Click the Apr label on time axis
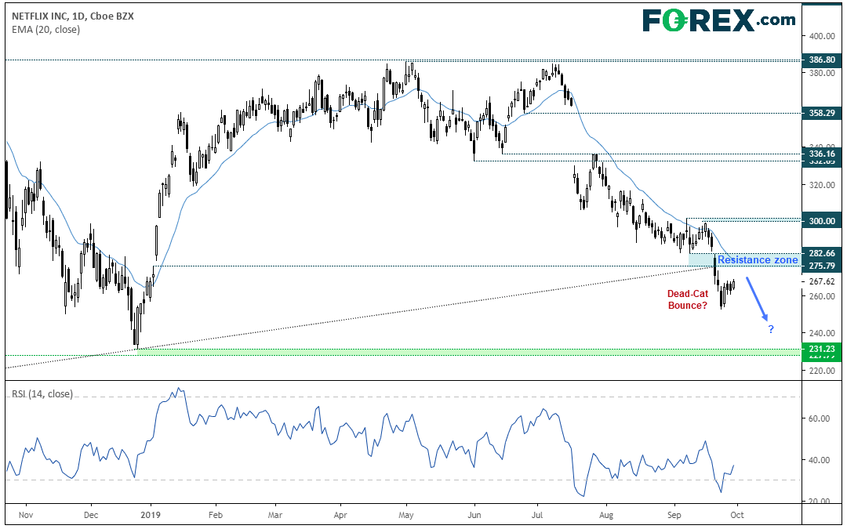 click(x=340, y=515)
